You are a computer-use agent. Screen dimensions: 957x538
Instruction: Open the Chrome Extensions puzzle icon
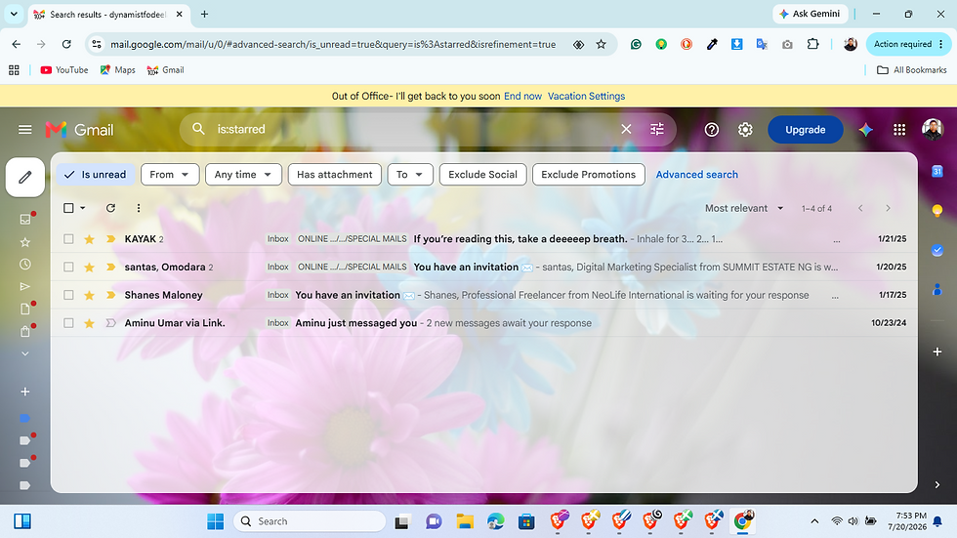(x=812, y=44)
